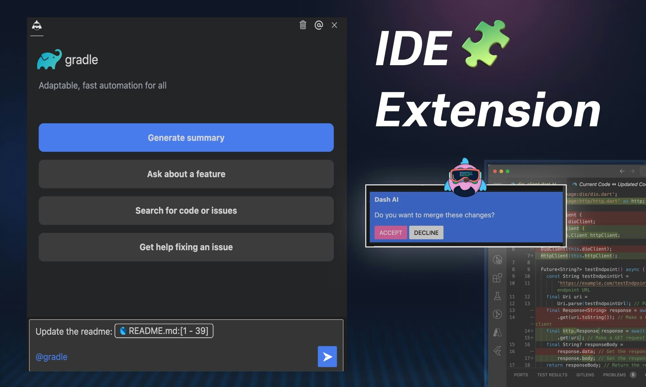This screenshot has height=387, width=646.
Task: Click the 'Adaptable, fast automation for all' tagline
Action: (102, 86)
